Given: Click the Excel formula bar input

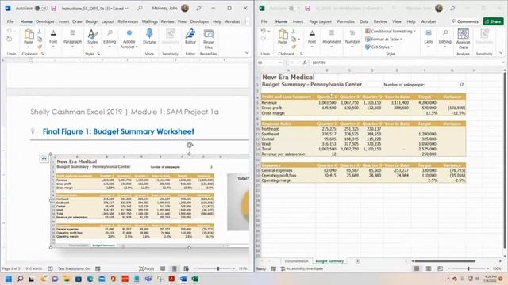Looking at the screenshot, I should tap(405, 63).
